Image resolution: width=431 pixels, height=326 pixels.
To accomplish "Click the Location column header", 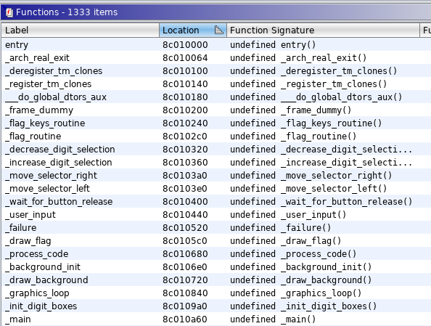I will (193, 30).
